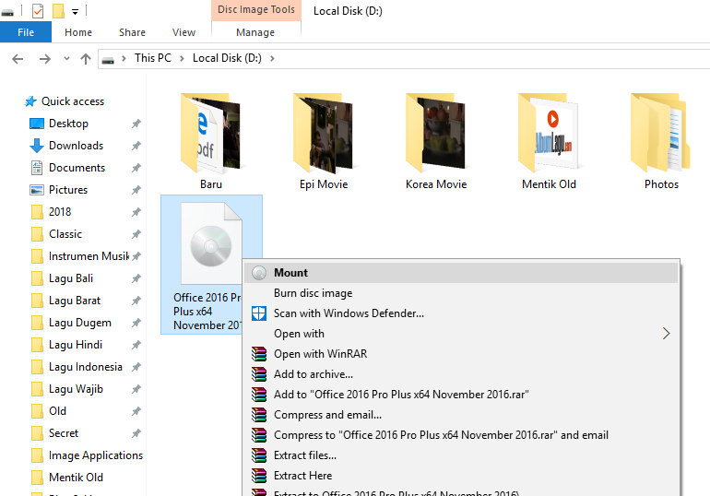Viewport: 710px width, 496px height.
Task: Open the Lagu Hindi folder in the sidebar
Action: click(x=76, y=345)
